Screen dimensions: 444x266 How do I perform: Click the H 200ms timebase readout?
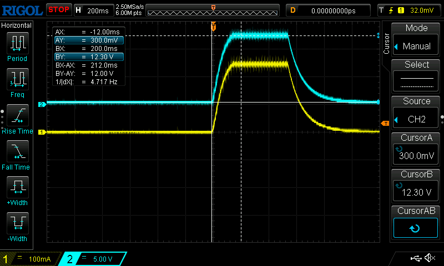(x=93, y=11)
